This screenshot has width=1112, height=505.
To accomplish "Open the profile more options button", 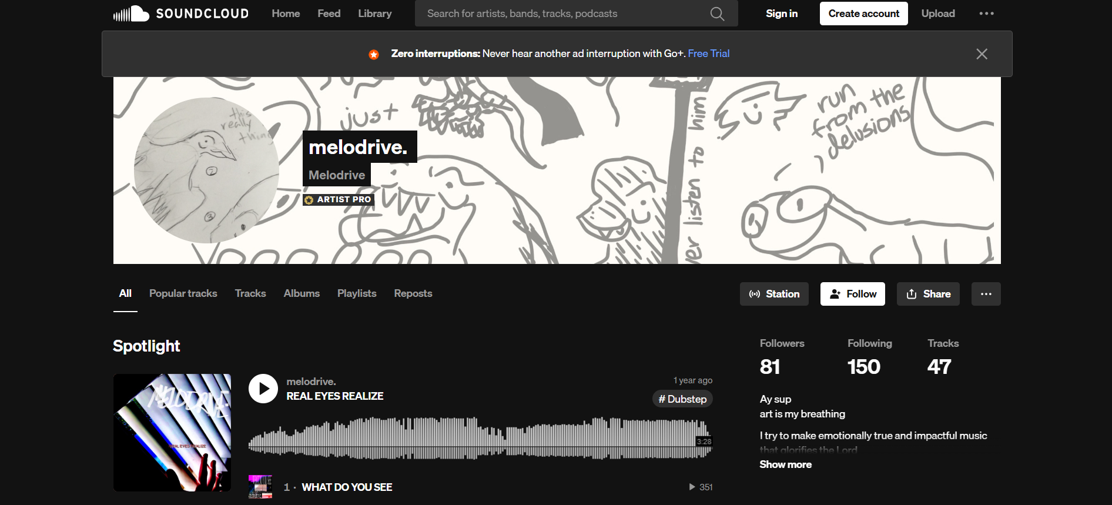I will click(x=986, y=294).
